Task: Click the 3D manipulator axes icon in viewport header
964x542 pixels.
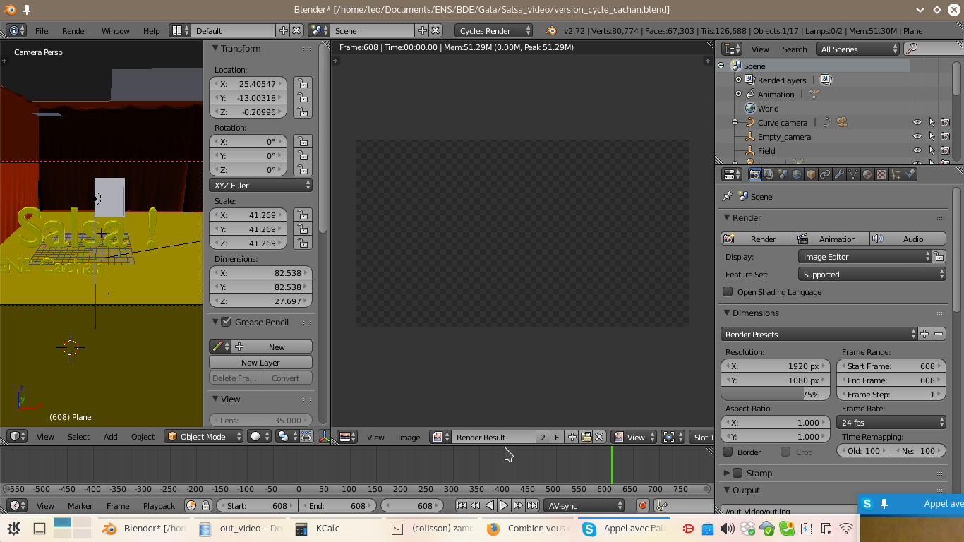Action: coord(324,437)
